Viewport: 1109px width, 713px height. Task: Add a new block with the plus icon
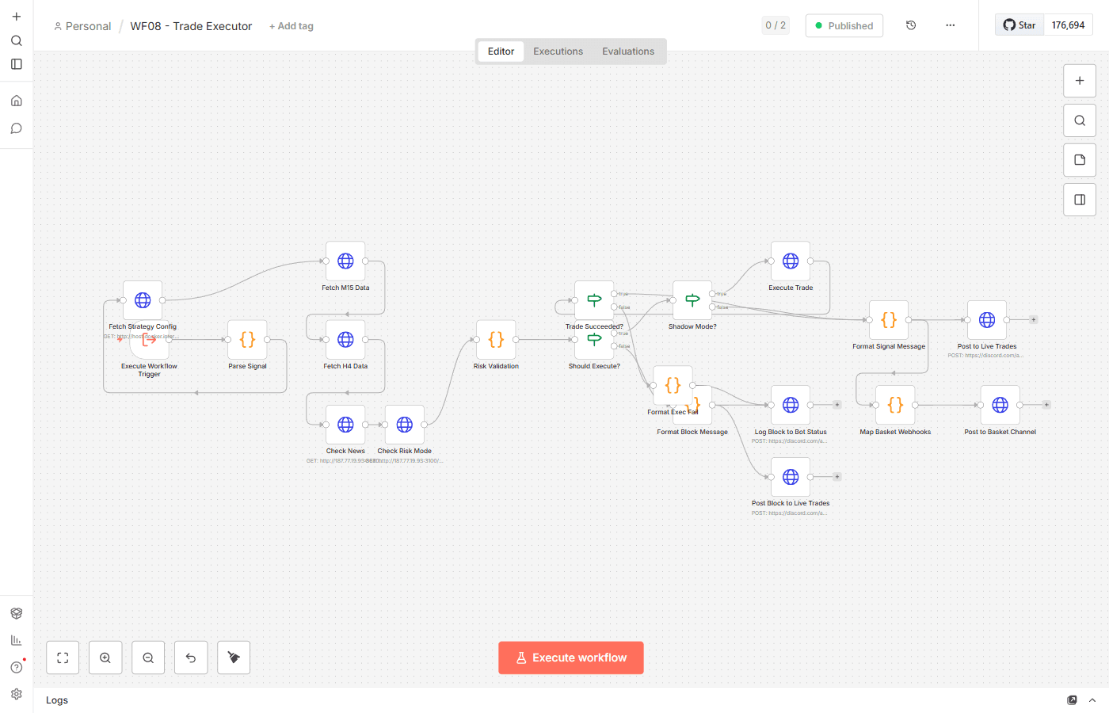pyautogui.click(x=1079, y=80)
